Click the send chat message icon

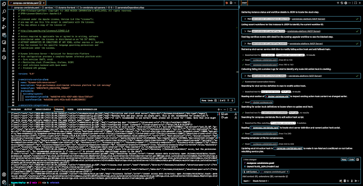tap(356, 181)
